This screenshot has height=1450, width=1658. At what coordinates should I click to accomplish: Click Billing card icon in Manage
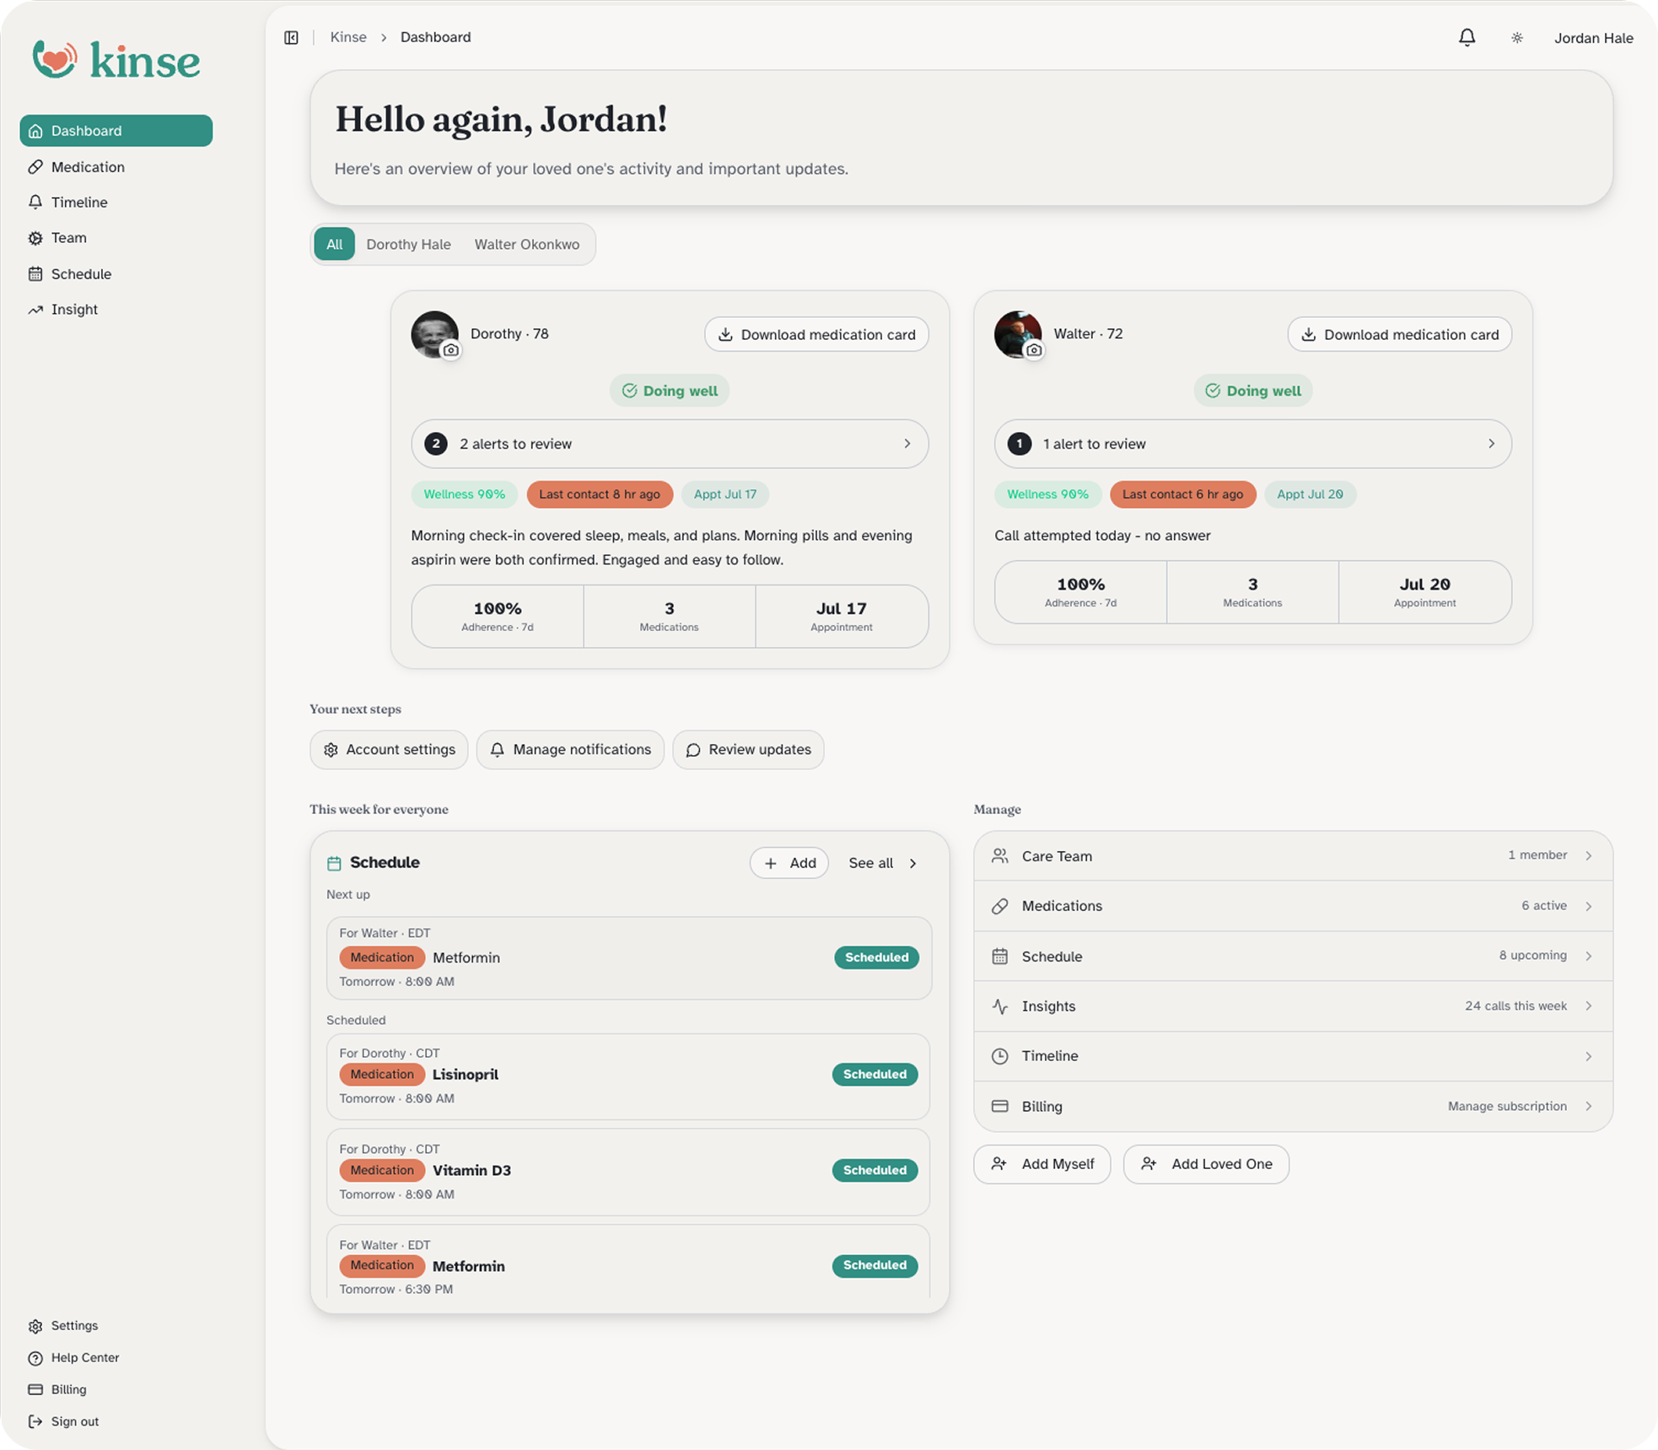tap(999, 1106)
